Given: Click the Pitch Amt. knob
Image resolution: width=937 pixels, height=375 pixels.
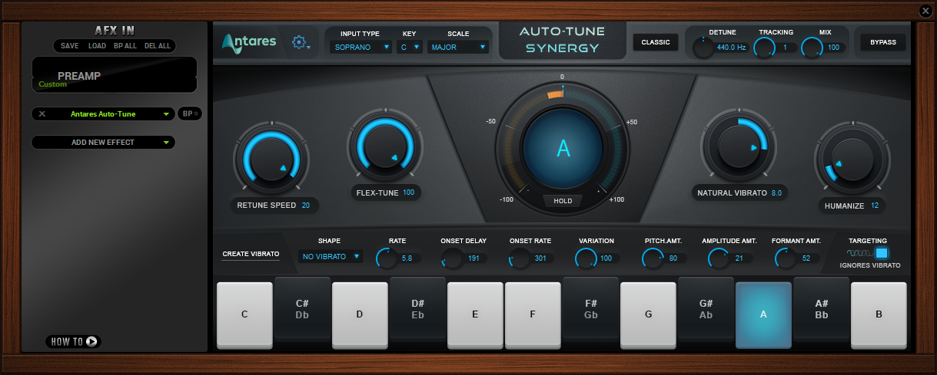Looking at the screenshot, I should click(653, 258).
